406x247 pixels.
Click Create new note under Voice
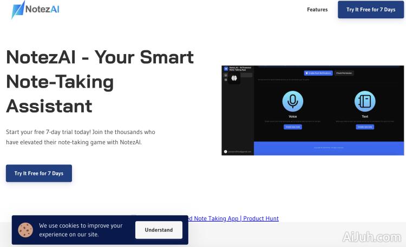(x=293, y=126)
